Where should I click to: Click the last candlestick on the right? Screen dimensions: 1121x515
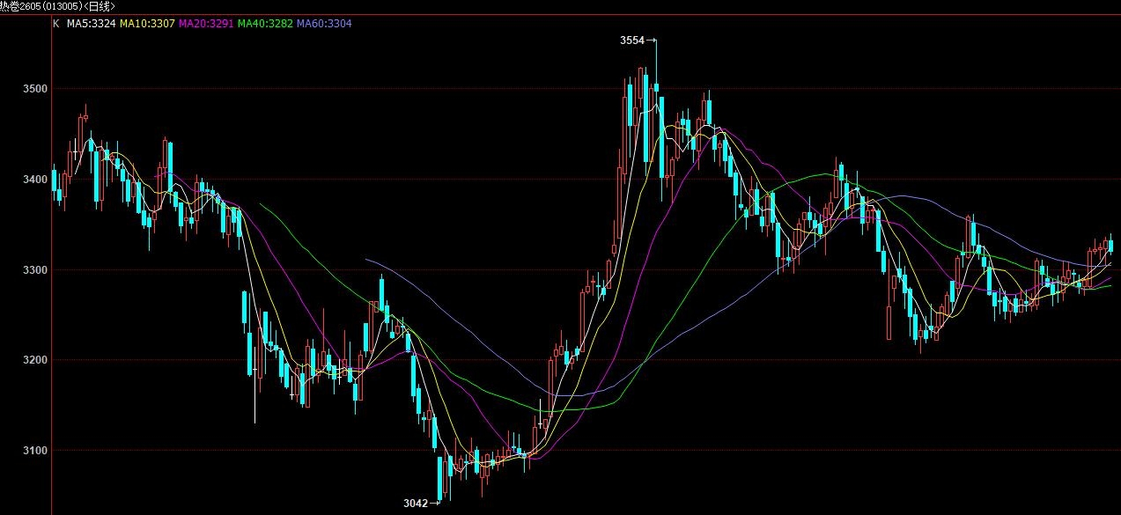point(1110,246)
